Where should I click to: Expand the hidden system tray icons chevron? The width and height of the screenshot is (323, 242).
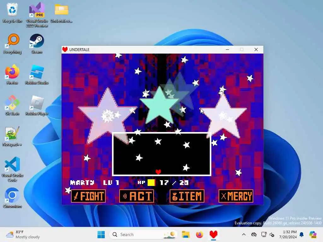pyautogui.click(x=244, y=234)
